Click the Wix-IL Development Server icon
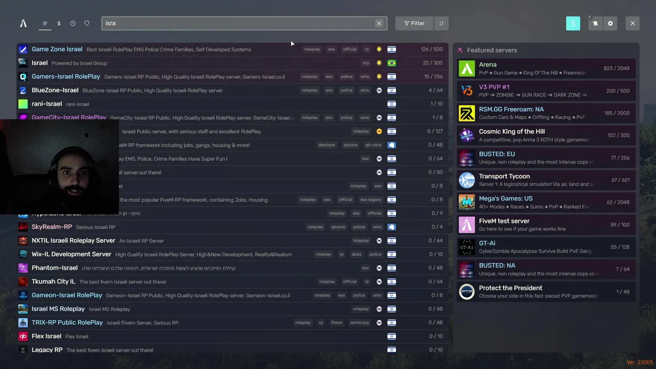 tap(23, 254)
